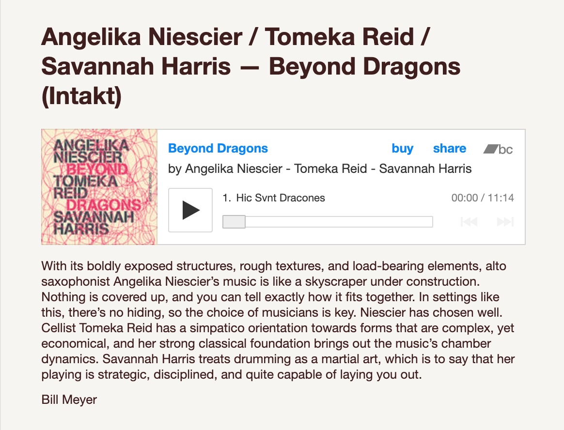
Task: Play the track Hic Svnt Dracones
Action: 190,210
